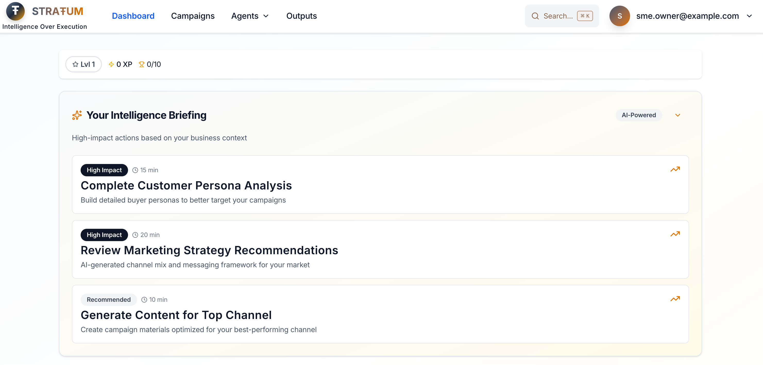
Task: Open Complete Customer Persona Analysis task
Action: (x=186, y=185)
